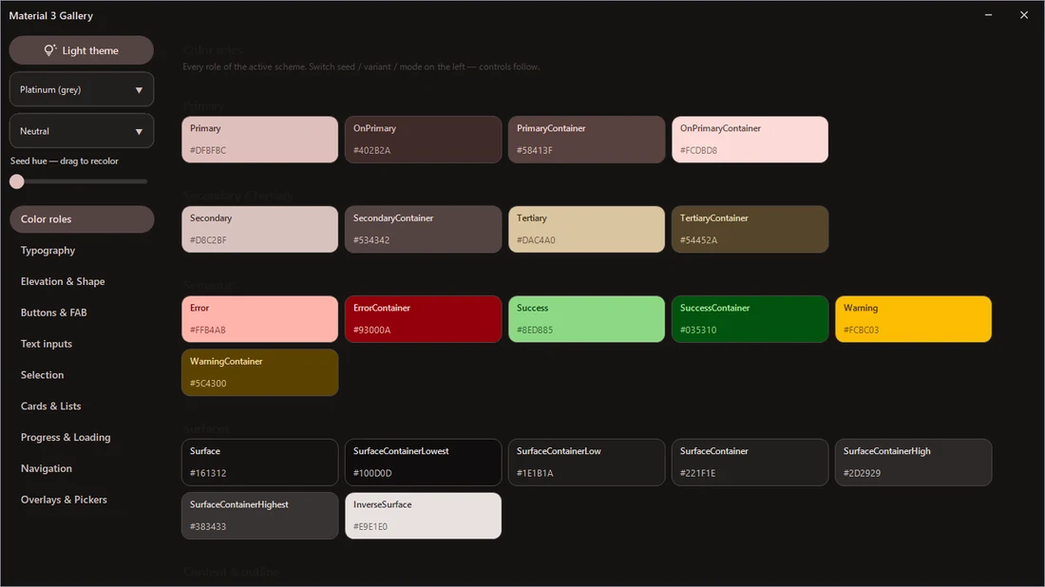Image resolution: width=1045 pixels, height=587 pixels.
Task: Open the Navigation page
Action: [x=82, y=468]
